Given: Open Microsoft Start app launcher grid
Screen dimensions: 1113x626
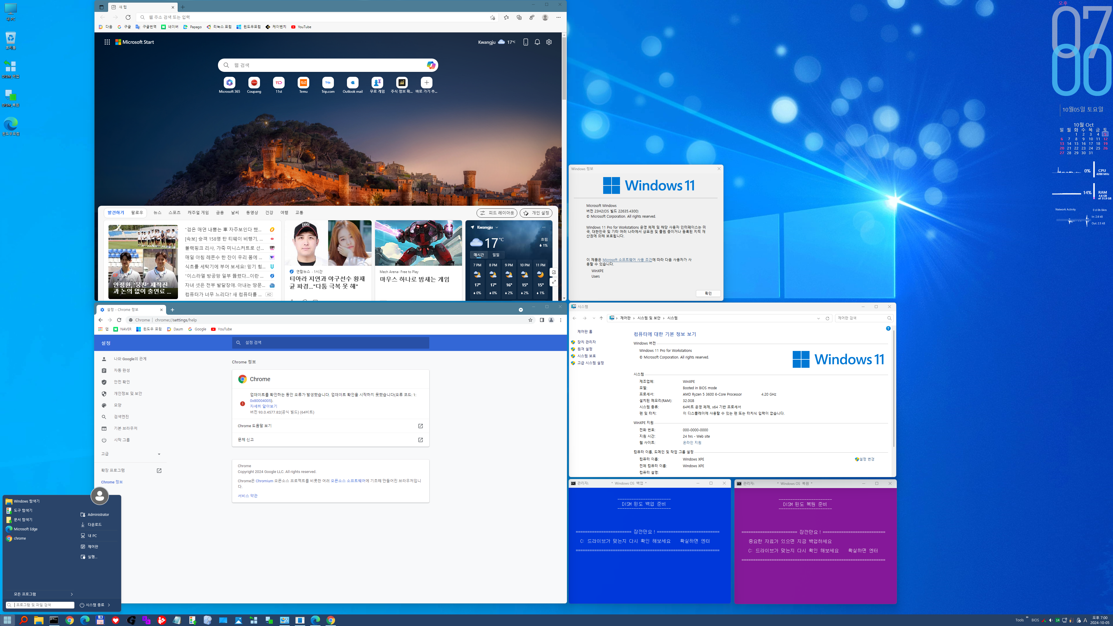Looking at the screenshot, I should tap(107, 42).
